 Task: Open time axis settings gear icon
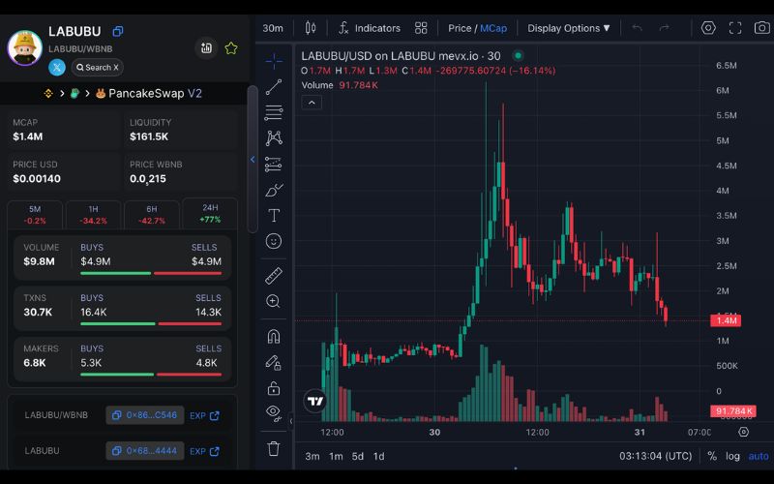[x=743, y=432]
